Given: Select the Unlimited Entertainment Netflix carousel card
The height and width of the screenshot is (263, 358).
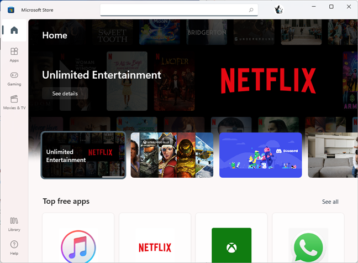Looking at the screenshot, I should (x=83, y=155).
